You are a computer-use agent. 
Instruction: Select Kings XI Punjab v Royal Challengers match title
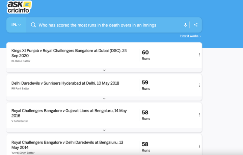(x=69, y=53)
